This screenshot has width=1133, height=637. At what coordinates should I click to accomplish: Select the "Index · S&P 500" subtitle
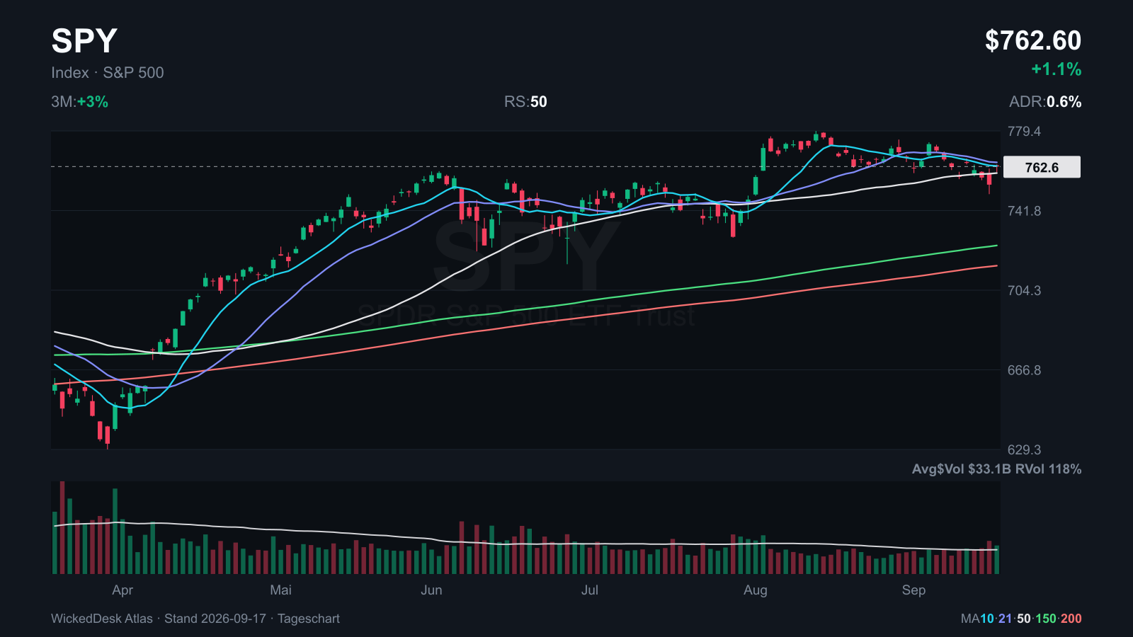[x=108, y=73]
